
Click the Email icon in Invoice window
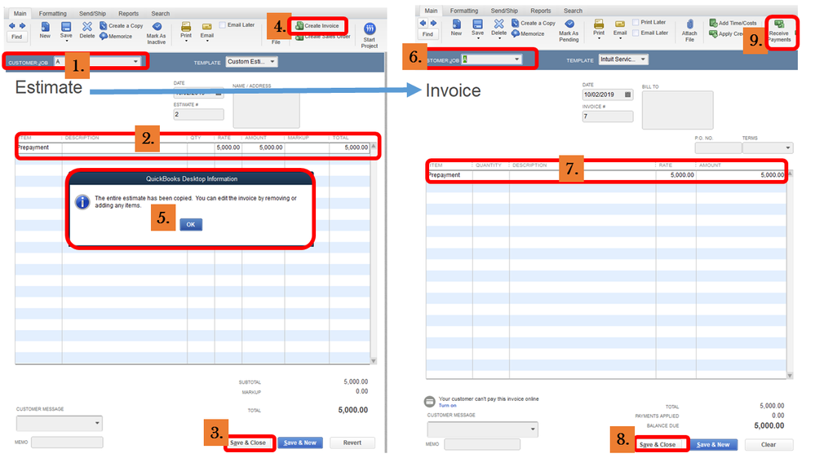pyautogui.click(x=619, y=24)
